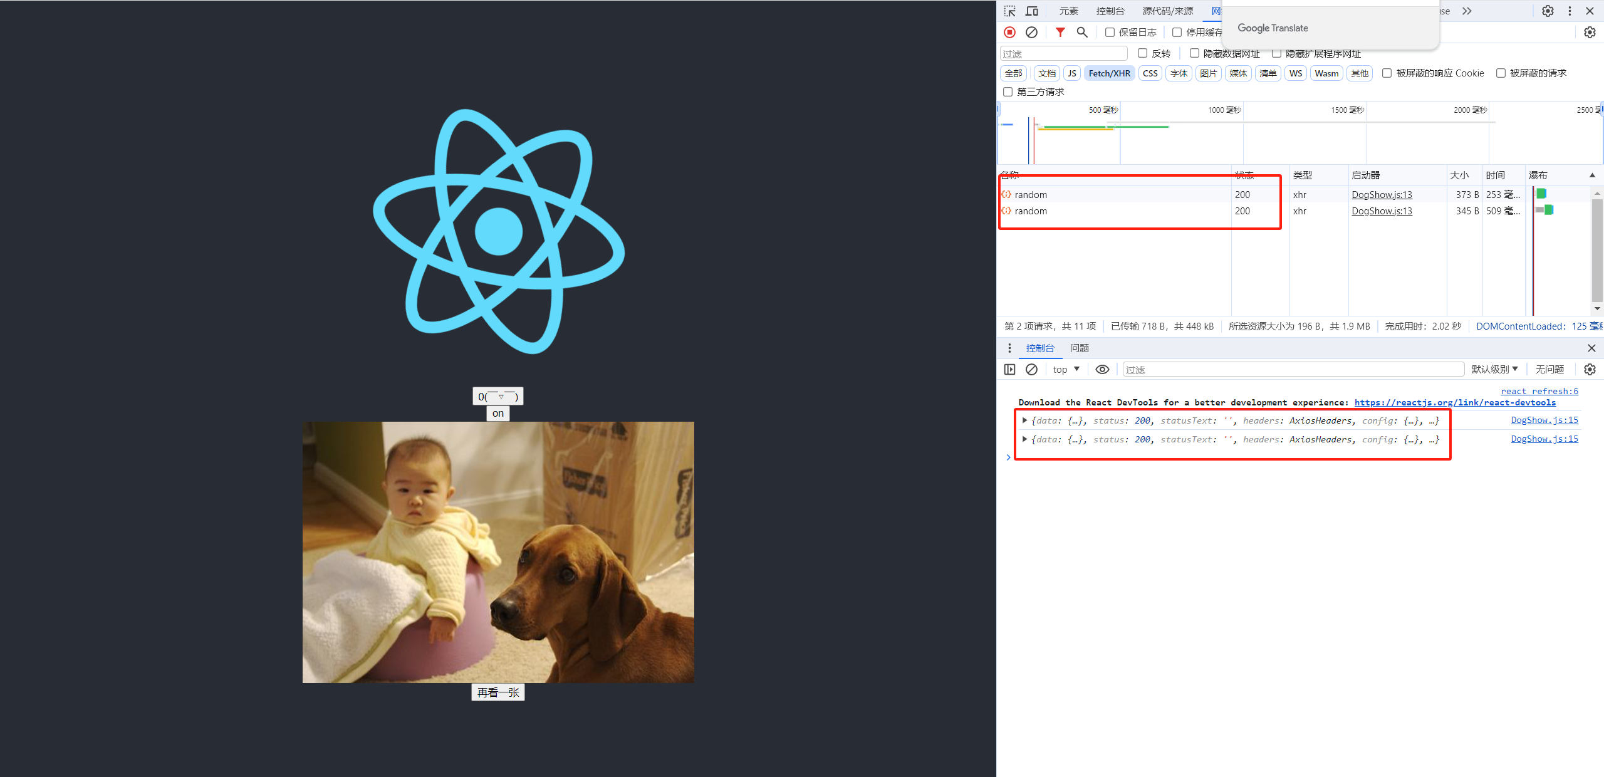Sort by 瀑布 column arrow

[x=1592, y=175]
